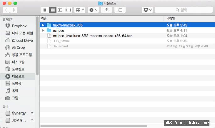
Task: Open the gear Action menu
Action: [x=93, y=10]
